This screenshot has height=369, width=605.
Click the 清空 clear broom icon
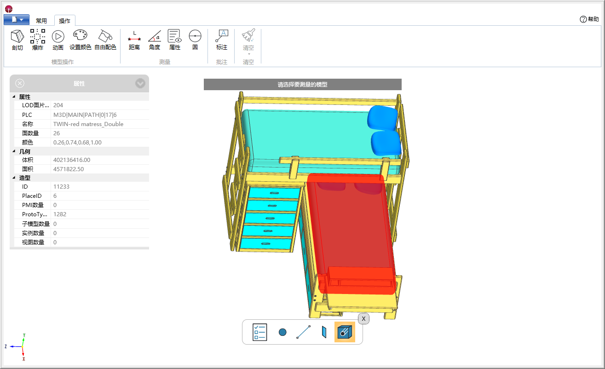click(x=248, y=35)
